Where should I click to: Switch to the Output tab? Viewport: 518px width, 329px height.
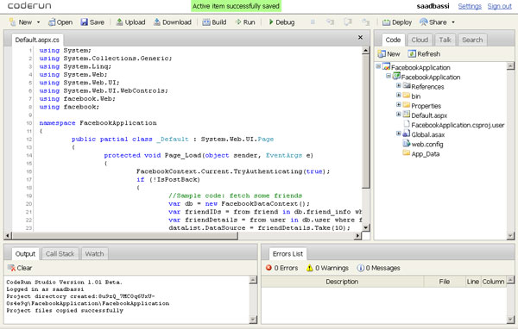pos(25,254)
